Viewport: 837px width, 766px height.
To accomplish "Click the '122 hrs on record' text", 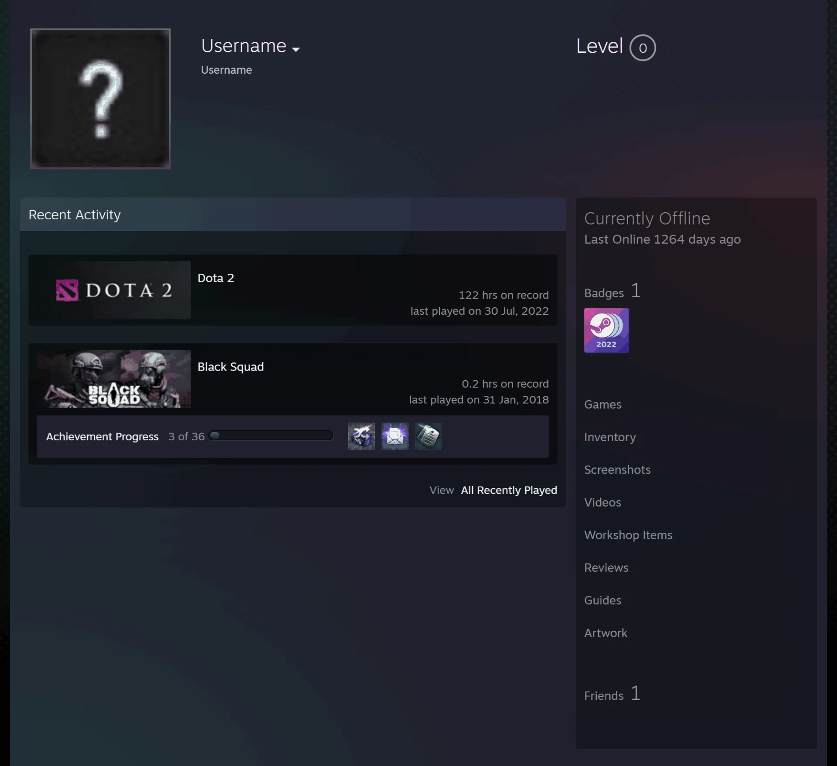I will pyautogui.click(x=504, y=295).
